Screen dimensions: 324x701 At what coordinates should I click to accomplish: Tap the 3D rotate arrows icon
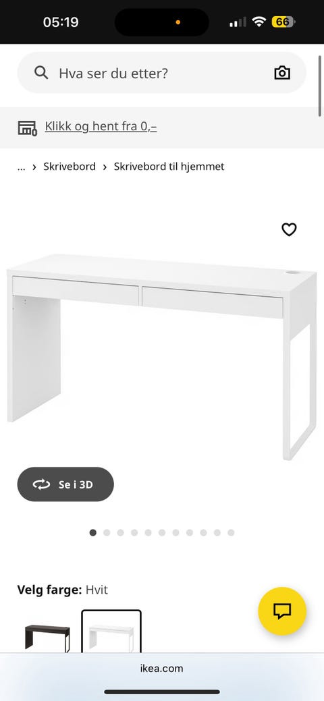41,484
